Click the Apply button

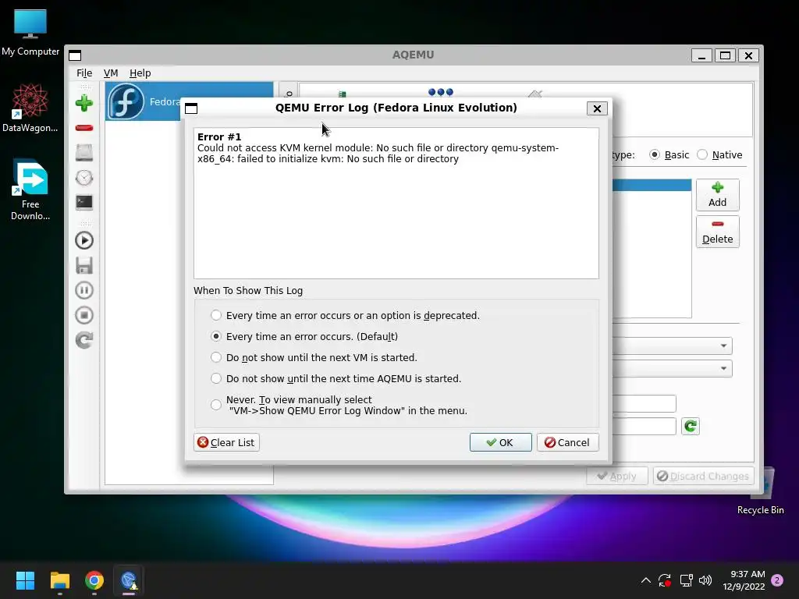[617, 476]
